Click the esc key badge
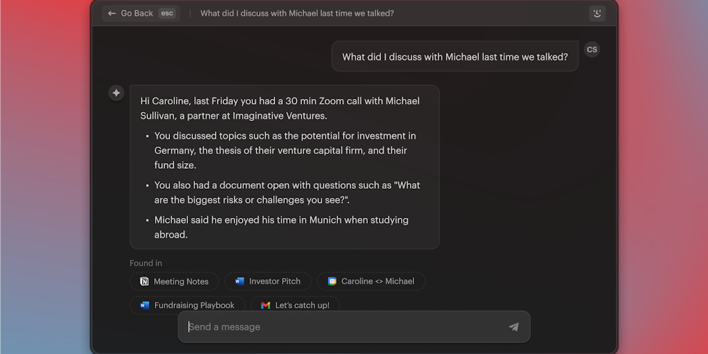This screenshot has width=708, height=354. 167,13
